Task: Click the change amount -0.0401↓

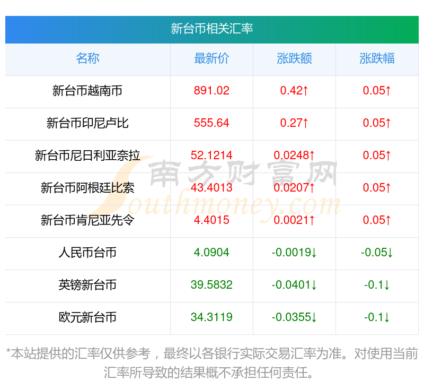Action: [x=294, y=285]
